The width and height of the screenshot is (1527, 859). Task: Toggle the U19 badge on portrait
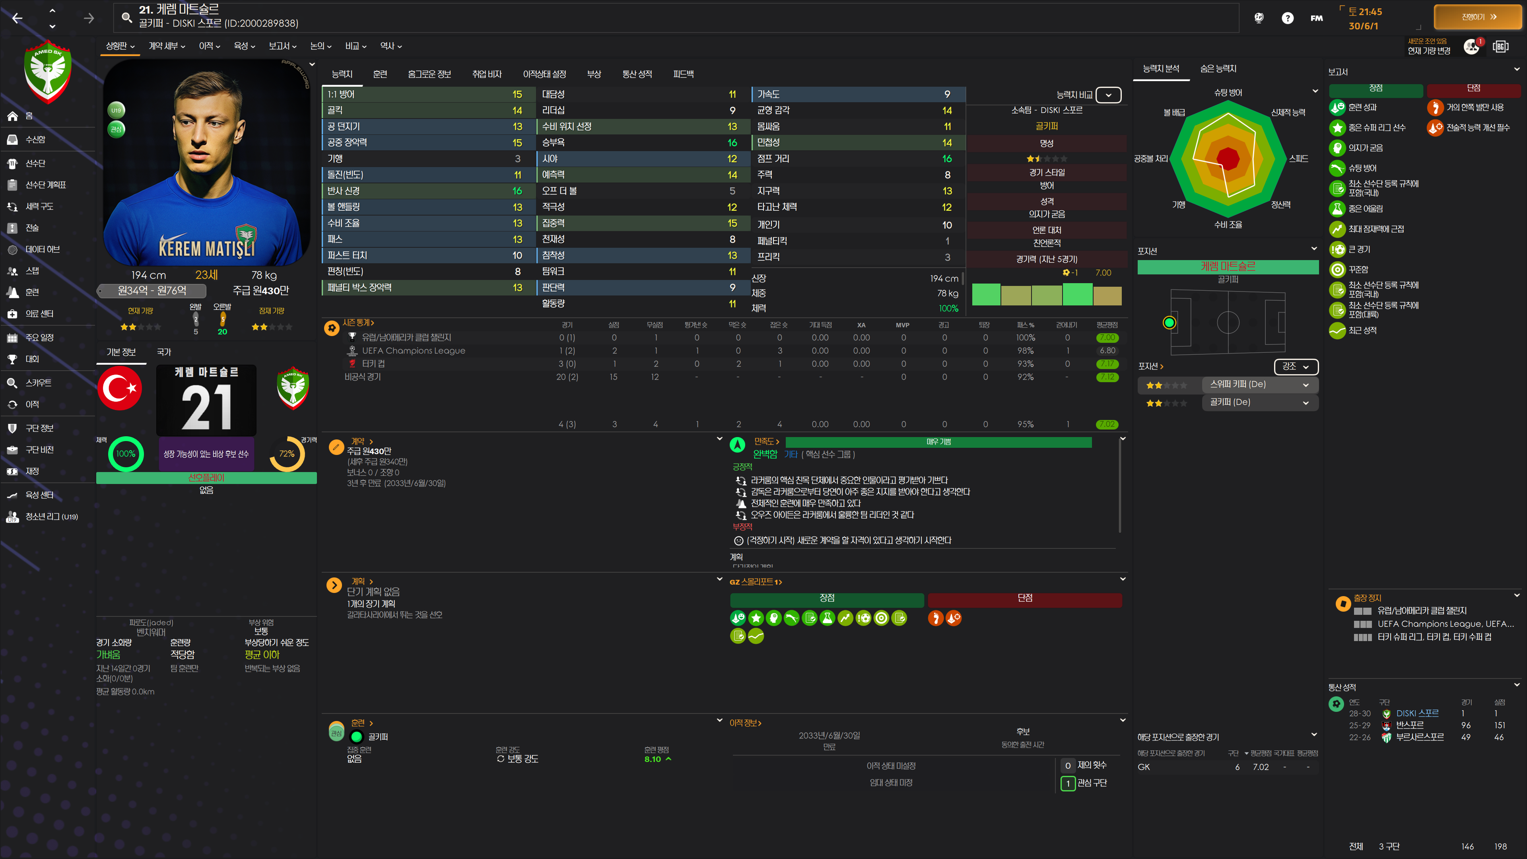point(116,110)
